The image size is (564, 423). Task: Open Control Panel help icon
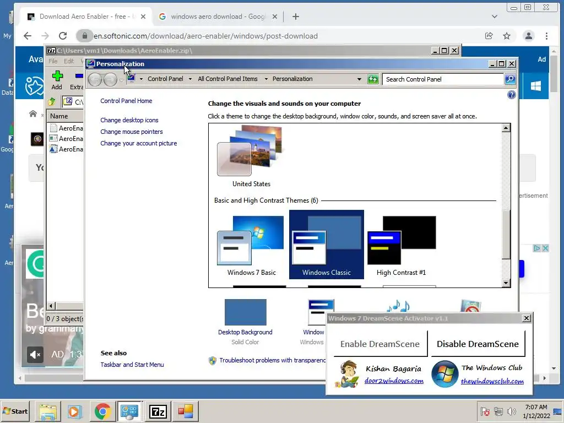511,95
